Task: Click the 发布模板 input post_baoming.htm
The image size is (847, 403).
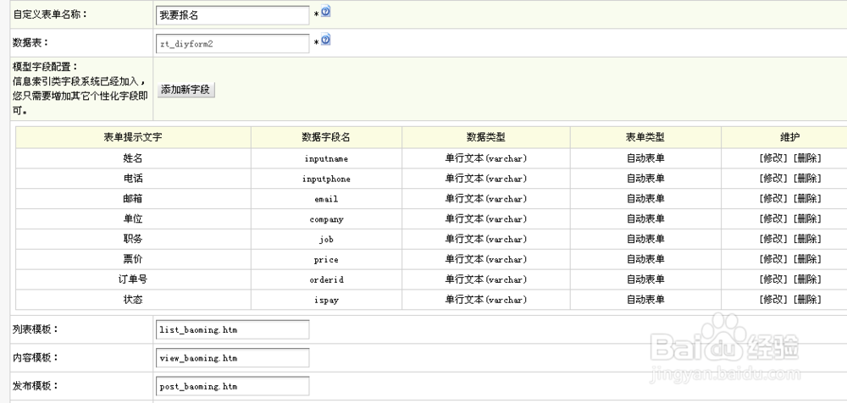Action: click(232, 386)
